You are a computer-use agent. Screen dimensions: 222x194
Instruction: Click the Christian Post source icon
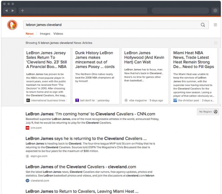coord(175,100)
